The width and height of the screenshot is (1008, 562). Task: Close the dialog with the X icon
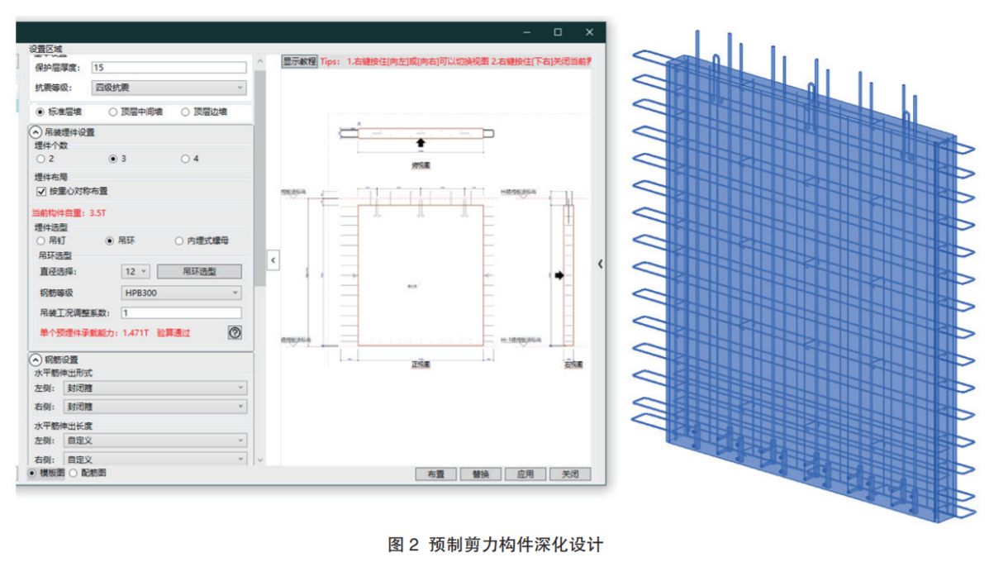pyautogui.click(x=589, y=32)
